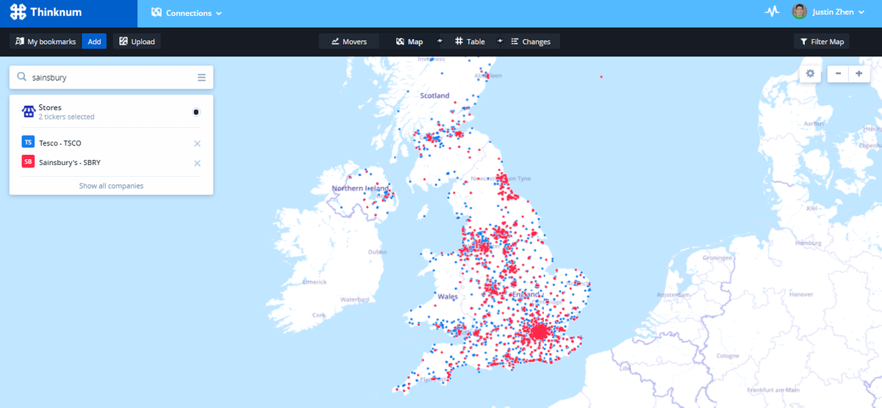Zoom in the map
Image resolution: width=882 pixels, height=408 pixels.
coord(858,73)
